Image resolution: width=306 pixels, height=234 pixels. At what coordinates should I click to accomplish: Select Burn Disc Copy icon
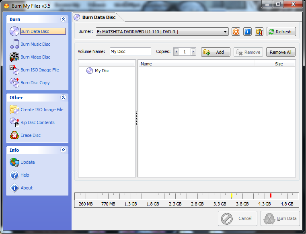tap(14, 83)
